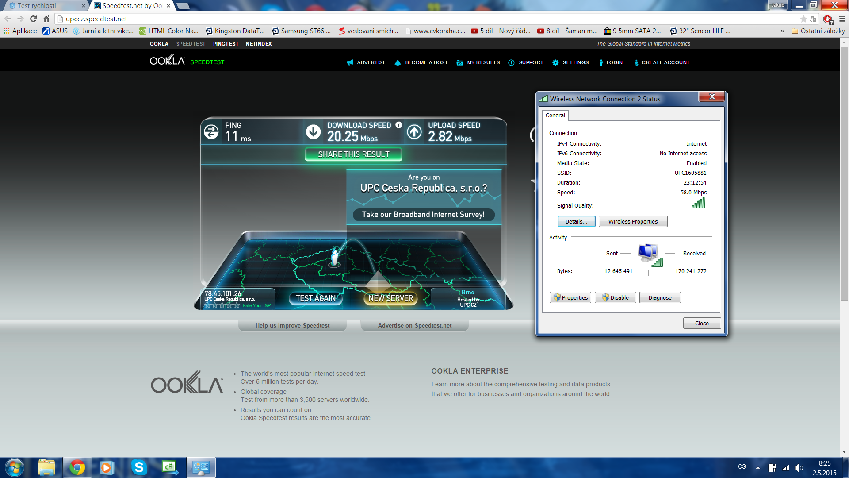Click the SHARE THIS RESULT button
Image resolution: width=849 pixels, height=478 pixels.
pyautogui.click(x=353, y=154)
